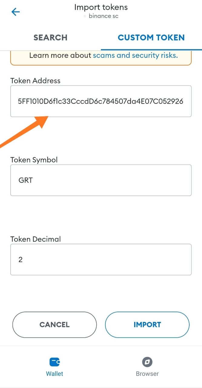Tap the network status dot beside binance sc
The height and width of the screenshot is (388, 202).
point(85,16)
